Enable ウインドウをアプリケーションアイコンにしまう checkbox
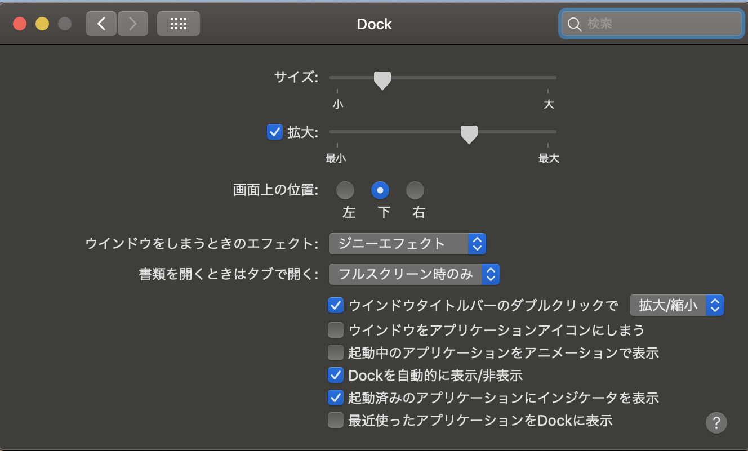 pos(336,329)
